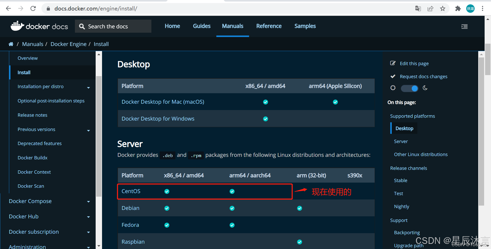This screenshot has width=491, height=249.
Task: Expand the Docker Hub section arrow
Action: (88, 217)
